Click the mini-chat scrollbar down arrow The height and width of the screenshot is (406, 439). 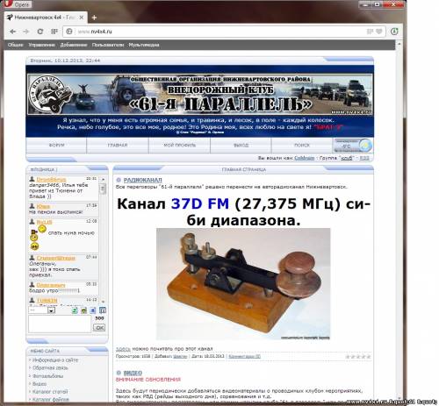click(103, 301)
